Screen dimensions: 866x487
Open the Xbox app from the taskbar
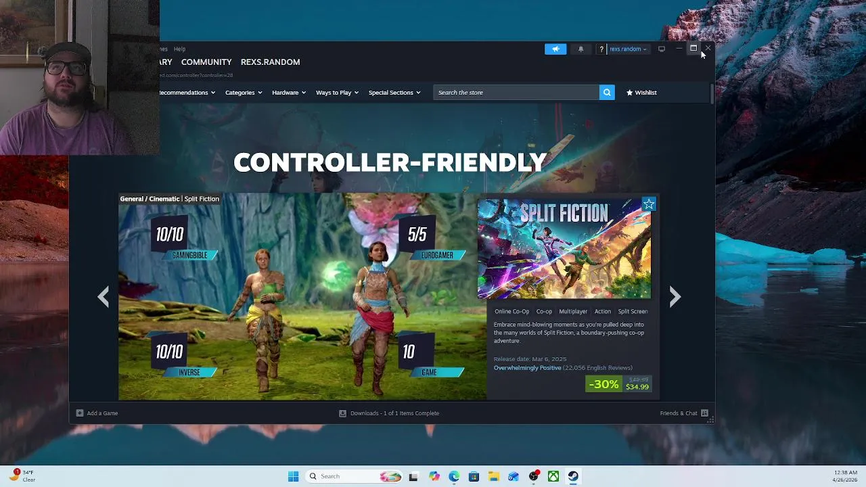pos(553,476)
